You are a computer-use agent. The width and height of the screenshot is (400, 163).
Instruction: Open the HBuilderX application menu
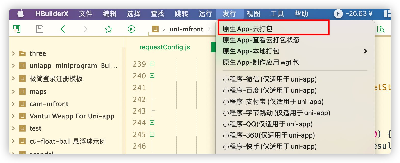(x=52, y=14)
